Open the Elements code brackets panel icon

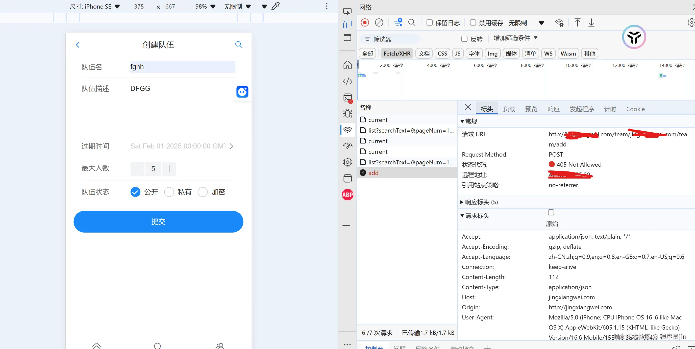click(347, 81)
